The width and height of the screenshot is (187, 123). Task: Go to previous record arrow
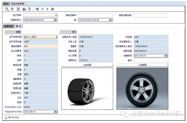pos(42,9)
